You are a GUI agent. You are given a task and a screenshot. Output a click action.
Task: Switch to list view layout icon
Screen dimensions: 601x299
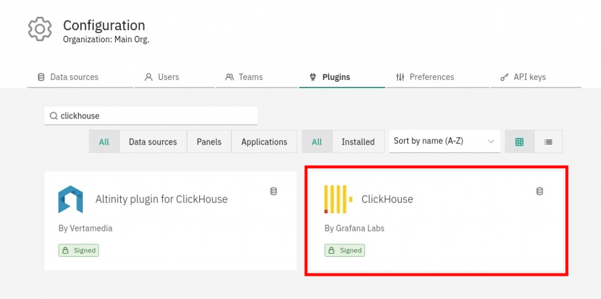click(x=548, y=142)
